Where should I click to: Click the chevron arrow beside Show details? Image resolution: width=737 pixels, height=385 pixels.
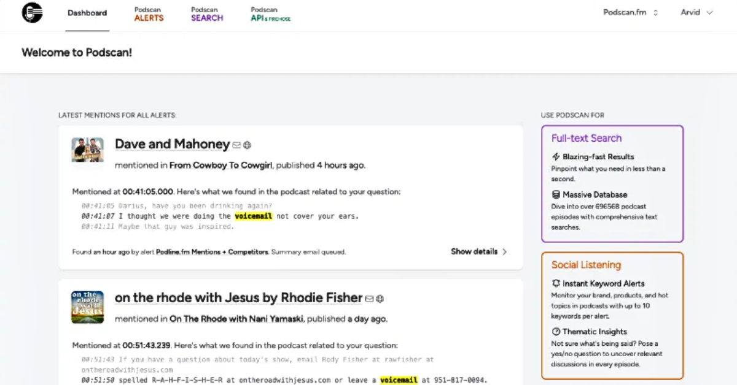click(x=504, y=252)
